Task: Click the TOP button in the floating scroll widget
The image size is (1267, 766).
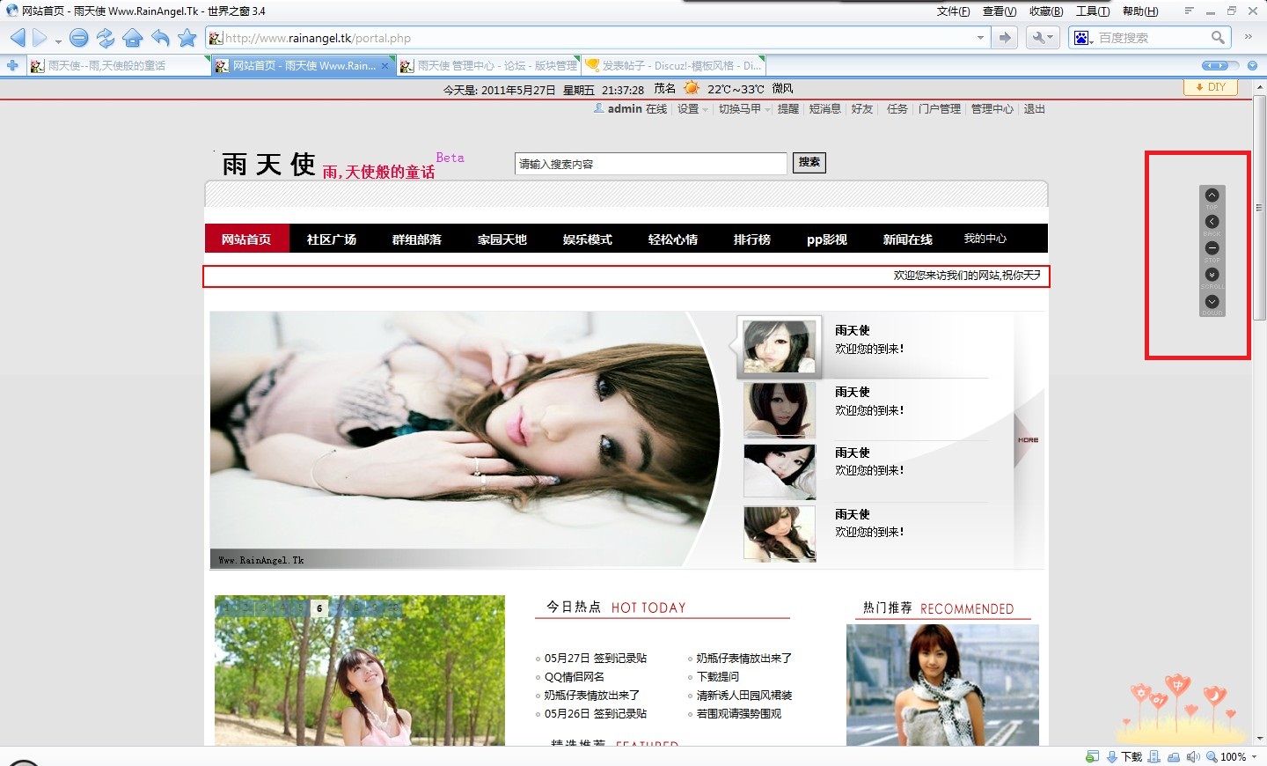Action: point(1212,195)
